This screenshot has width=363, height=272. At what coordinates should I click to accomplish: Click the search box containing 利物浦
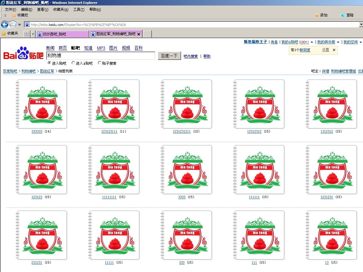101,56
